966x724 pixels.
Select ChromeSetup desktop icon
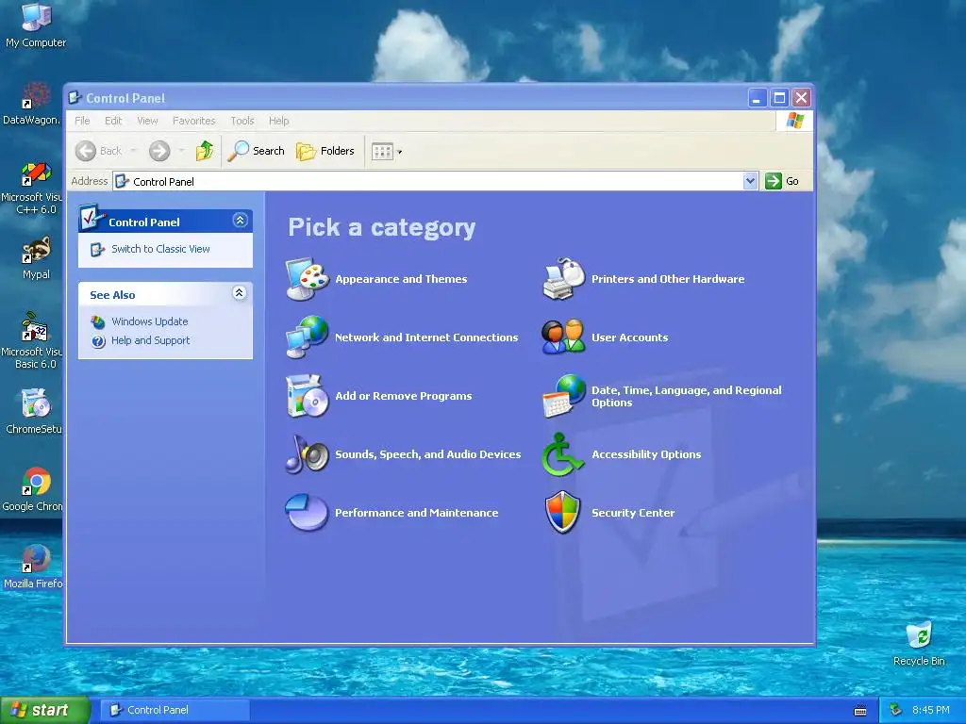[x=33, y=411]
